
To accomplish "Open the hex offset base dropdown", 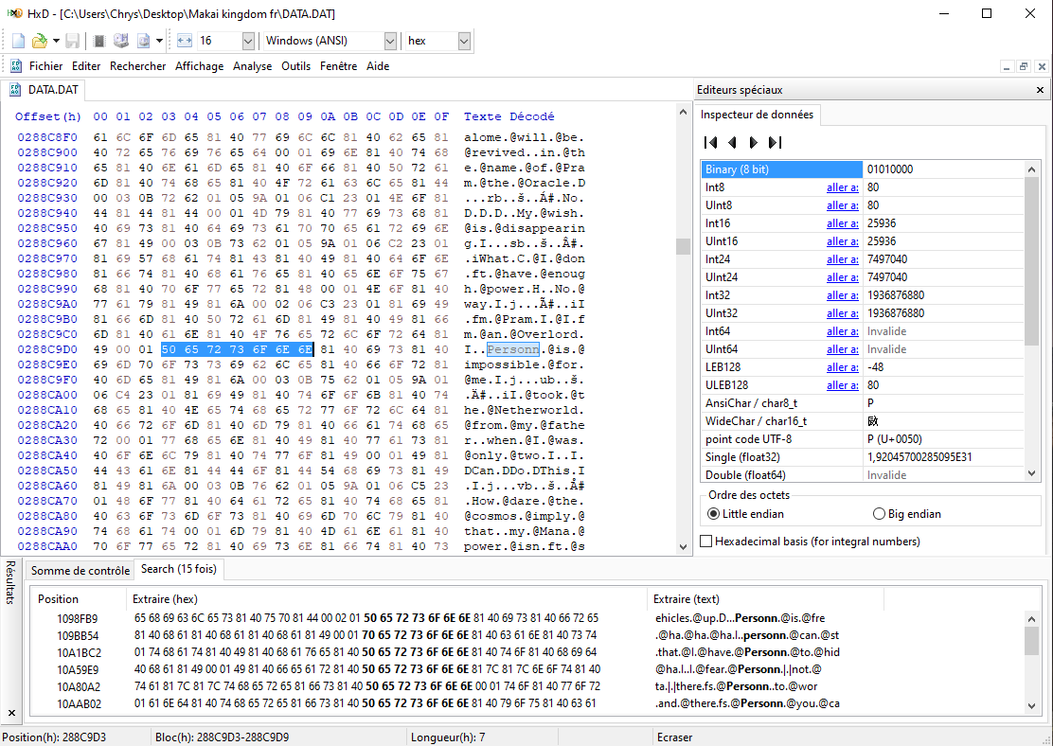I will pos(463,41).
